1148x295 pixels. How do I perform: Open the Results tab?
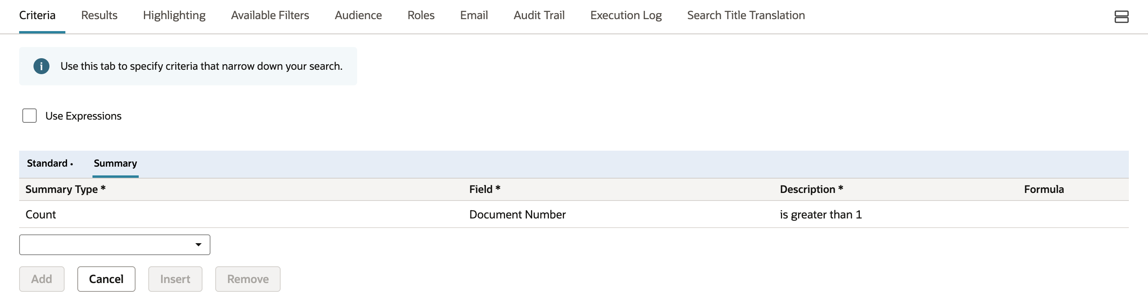tap(99, 15)
